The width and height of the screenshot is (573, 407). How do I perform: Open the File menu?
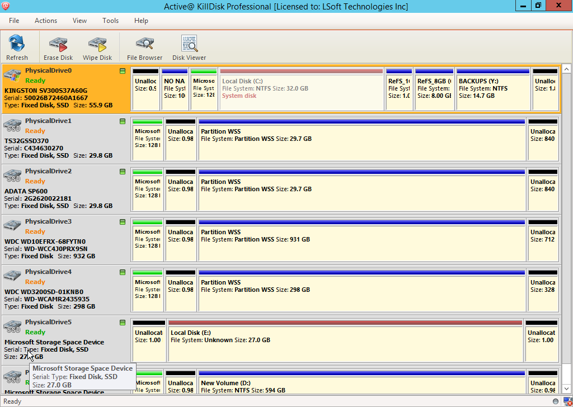(14, 21)
